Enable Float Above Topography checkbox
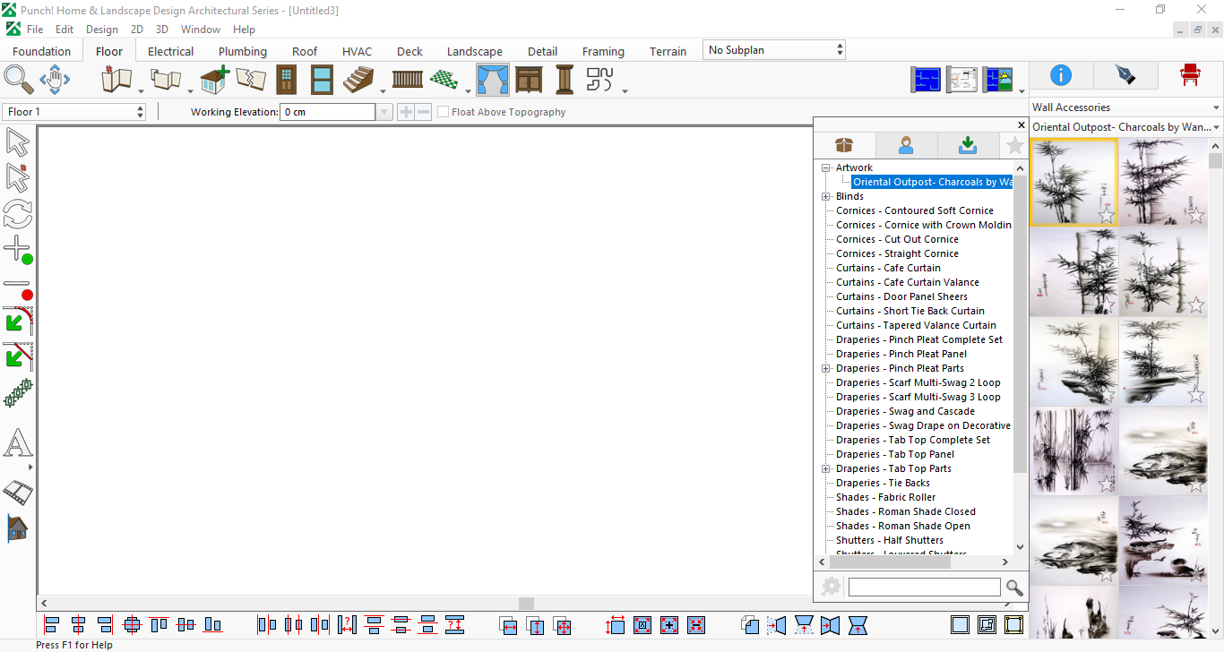This screenshot has width=1224, height=652. (443, 112)
